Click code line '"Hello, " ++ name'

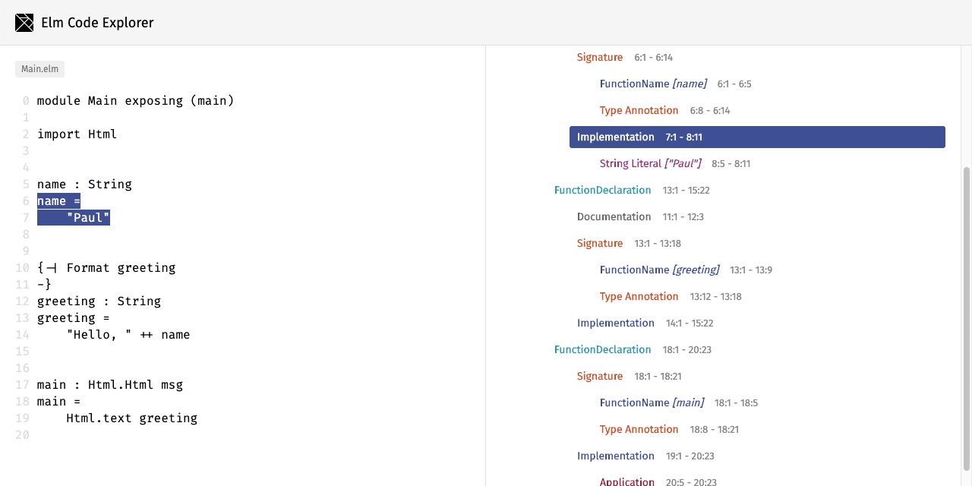(x=128, y=334)
